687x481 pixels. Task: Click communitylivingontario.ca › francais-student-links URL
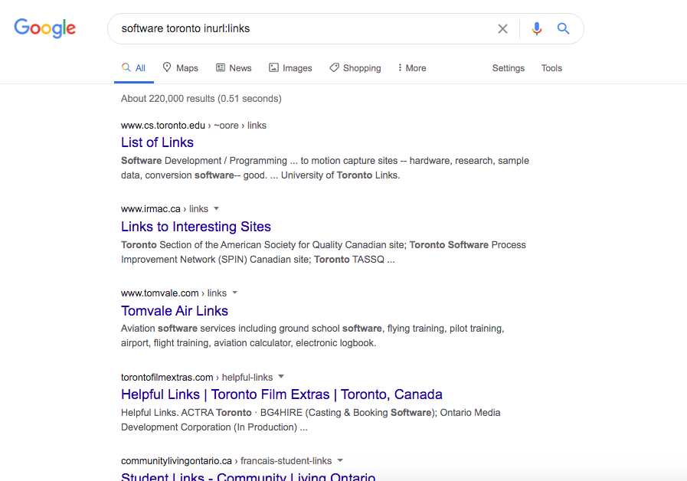[226, 461]
